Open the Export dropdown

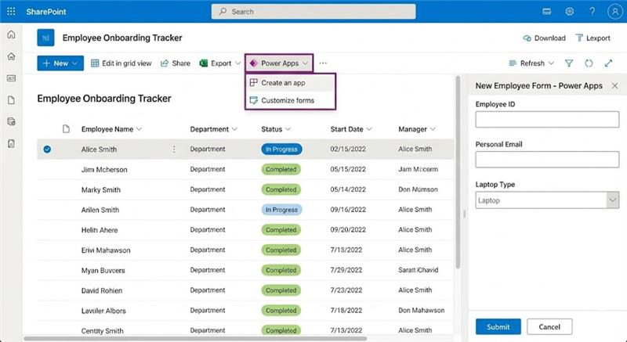tap(220, 63)
